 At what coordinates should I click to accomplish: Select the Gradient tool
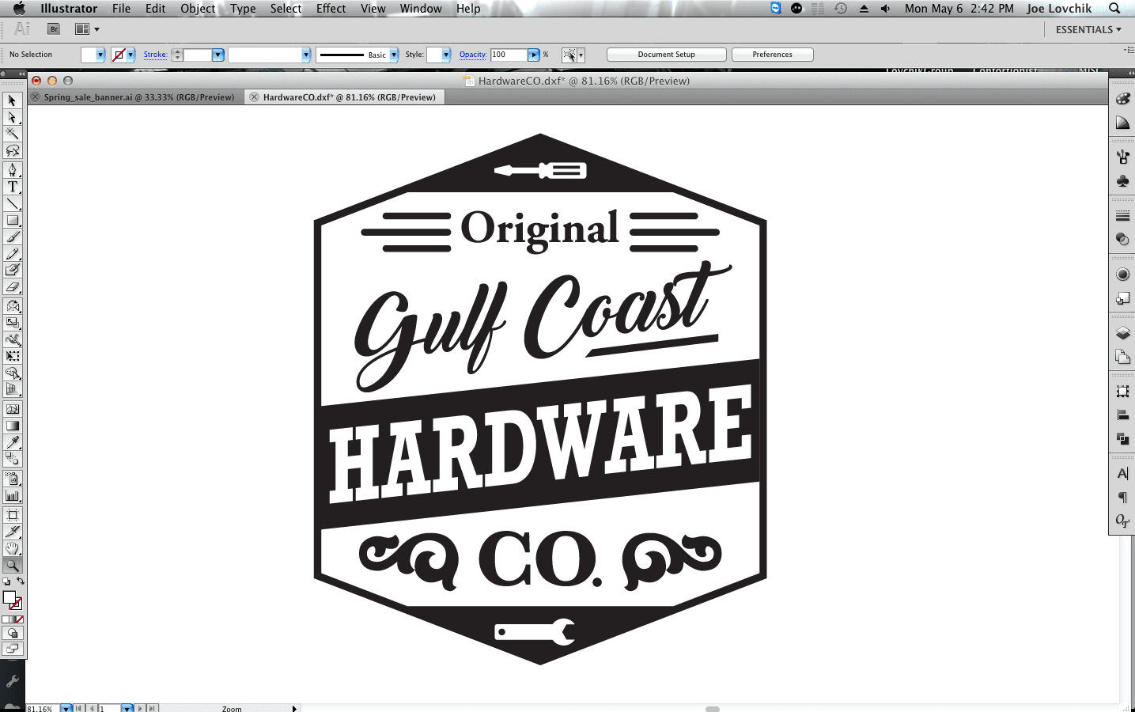(x=13, y=424)
